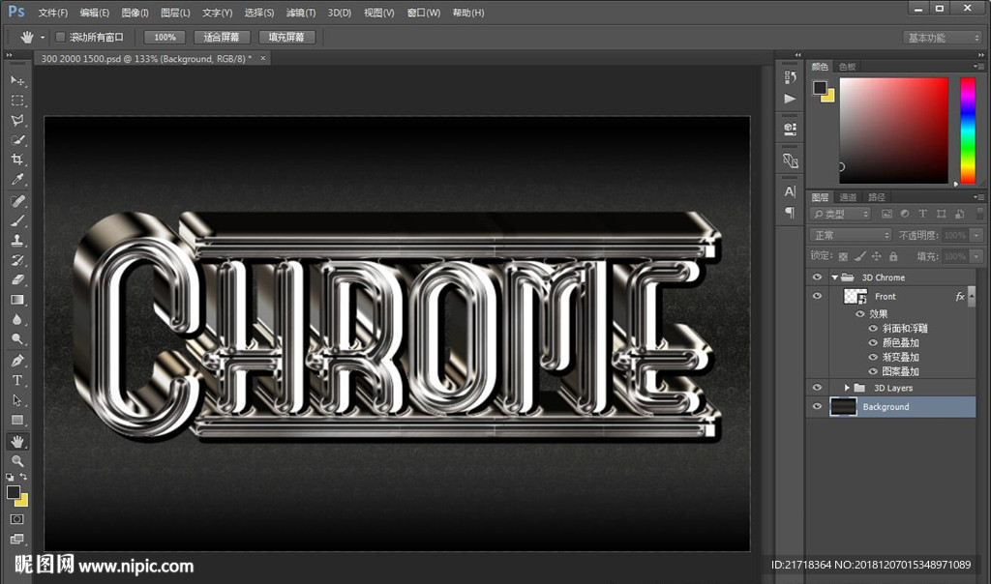Select the Dodge tool
The width and height of the screenshot is (991, 584).
[x=17, y=339]
